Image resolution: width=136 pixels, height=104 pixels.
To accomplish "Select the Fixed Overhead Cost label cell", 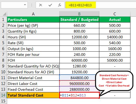I will click(33, 89).
